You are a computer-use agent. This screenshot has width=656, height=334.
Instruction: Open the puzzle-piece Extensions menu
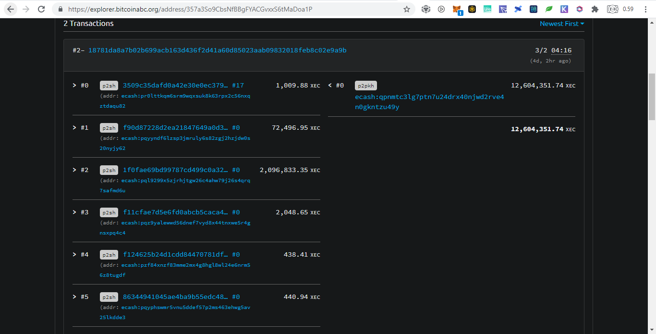[x=595, y=9]
